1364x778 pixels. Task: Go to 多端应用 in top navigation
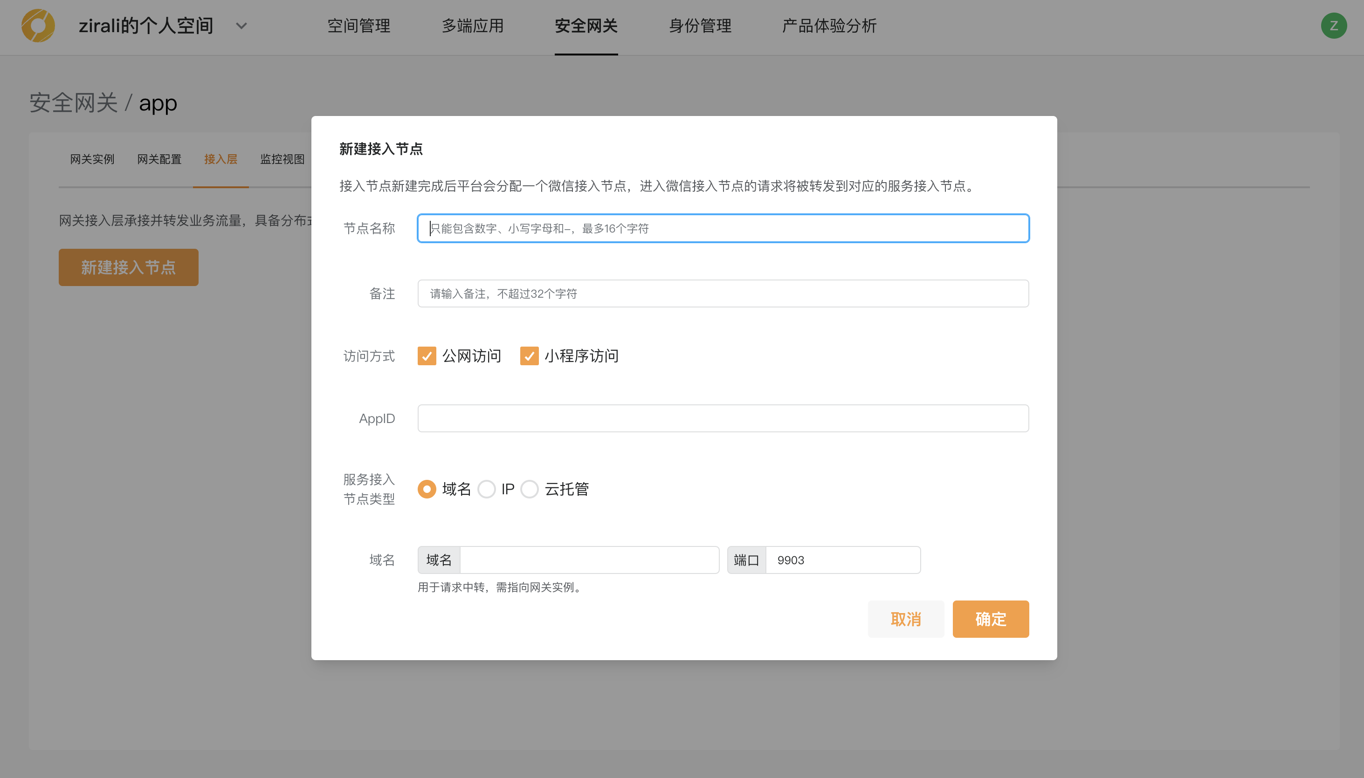473,26
